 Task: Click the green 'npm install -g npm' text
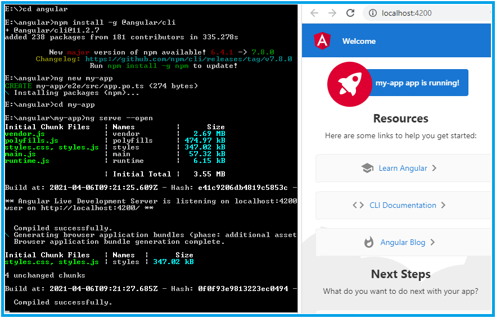(x=148, y=66)
